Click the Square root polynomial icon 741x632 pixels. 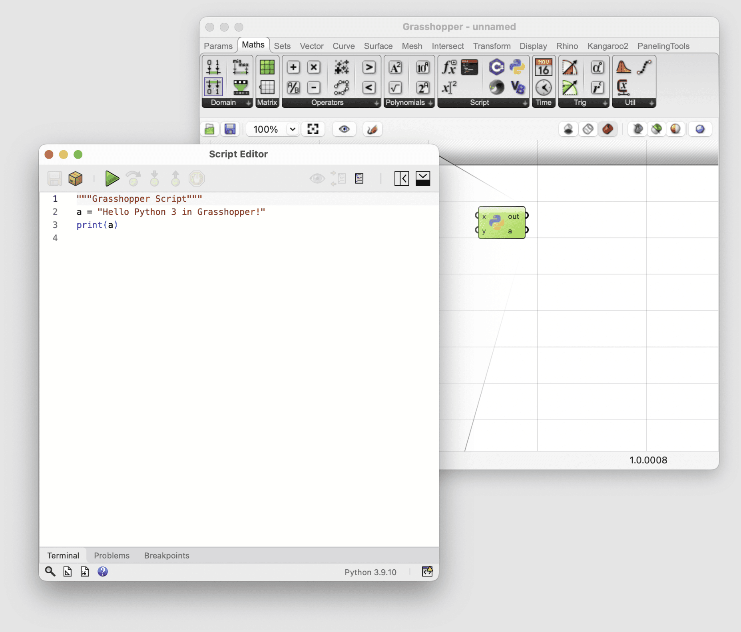[x=395, y=87]
